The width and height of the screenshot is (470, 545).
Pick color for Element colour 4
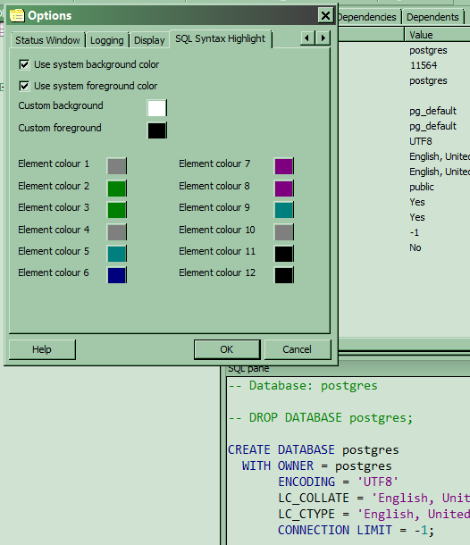click(117, 231)
